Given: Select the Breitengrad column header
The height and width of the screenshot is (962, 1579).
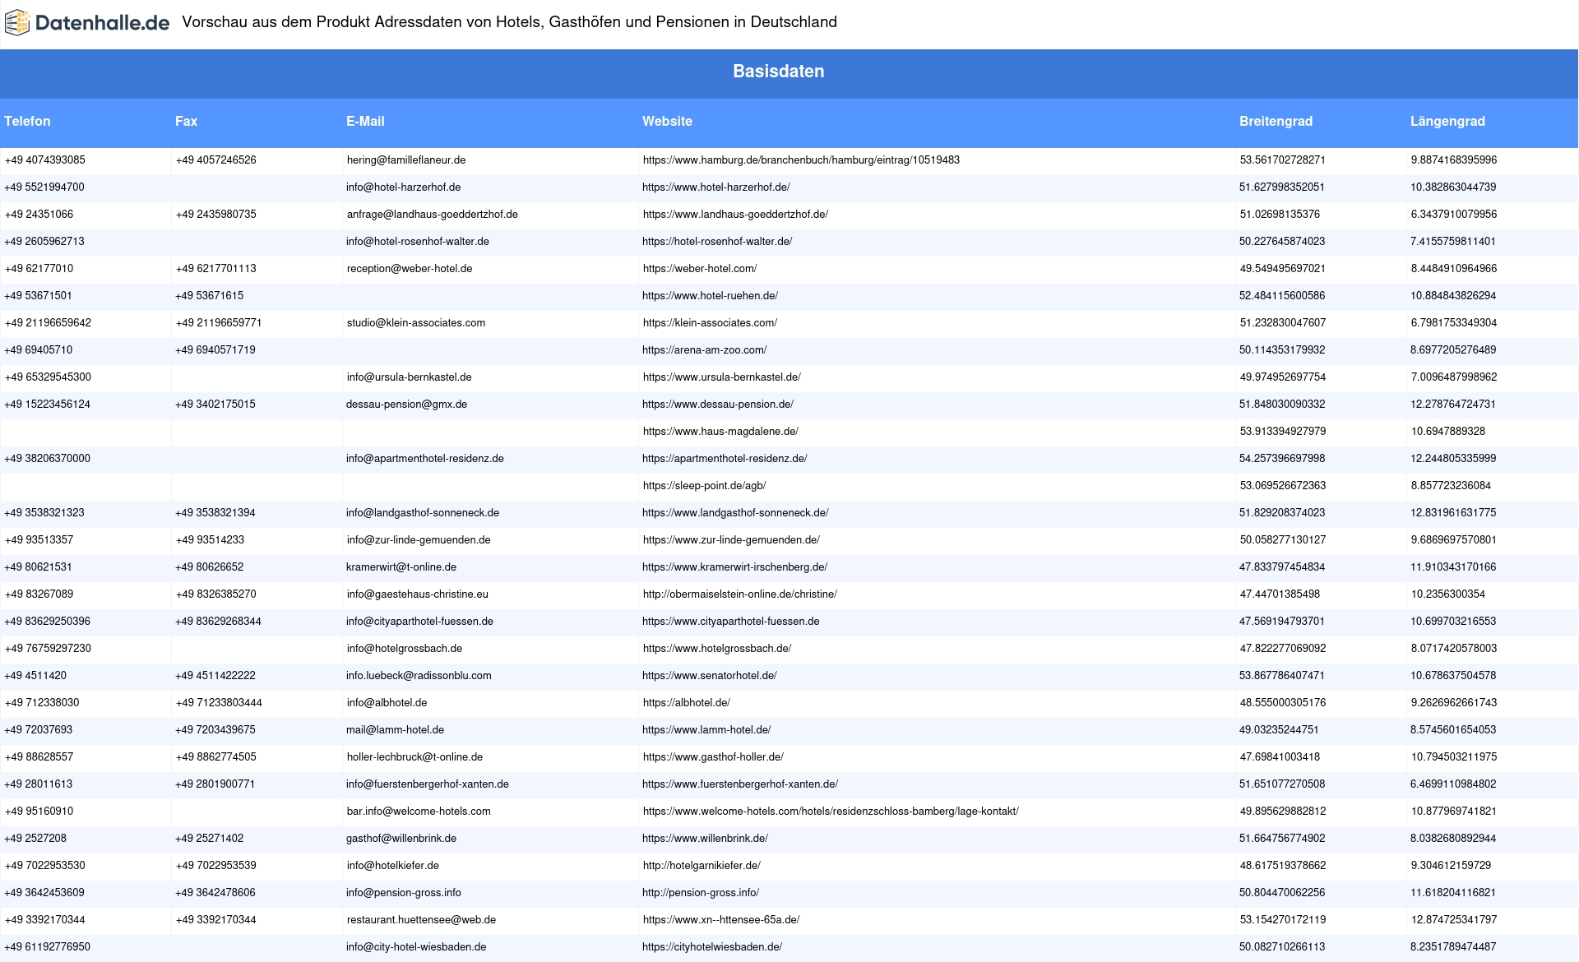Looking at the screenshot, I should [x=1276, y=121].
